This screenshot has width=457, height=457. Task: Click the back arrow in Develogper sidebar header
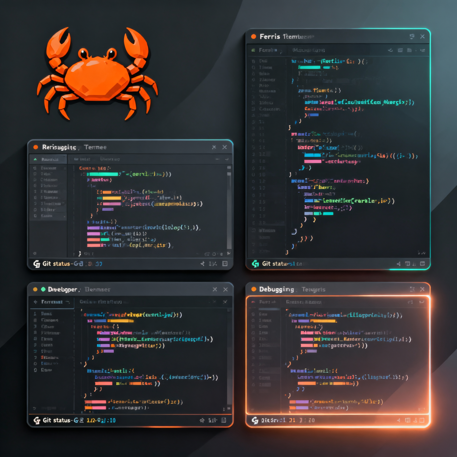pos(35,302)
